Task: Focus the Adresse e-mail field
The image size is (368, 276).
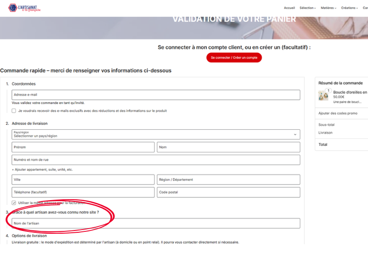Action: pyautogui.click(x=155, y=95)
